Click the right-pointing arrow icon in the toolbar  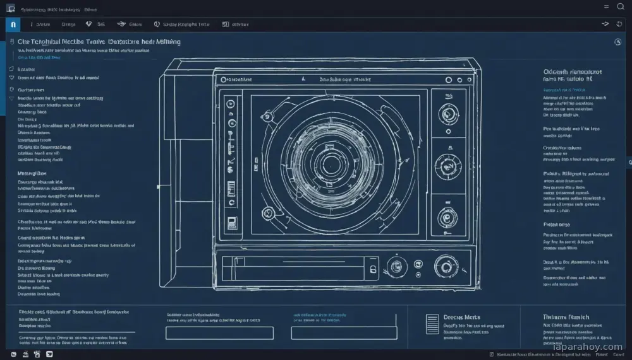point(605,24)
